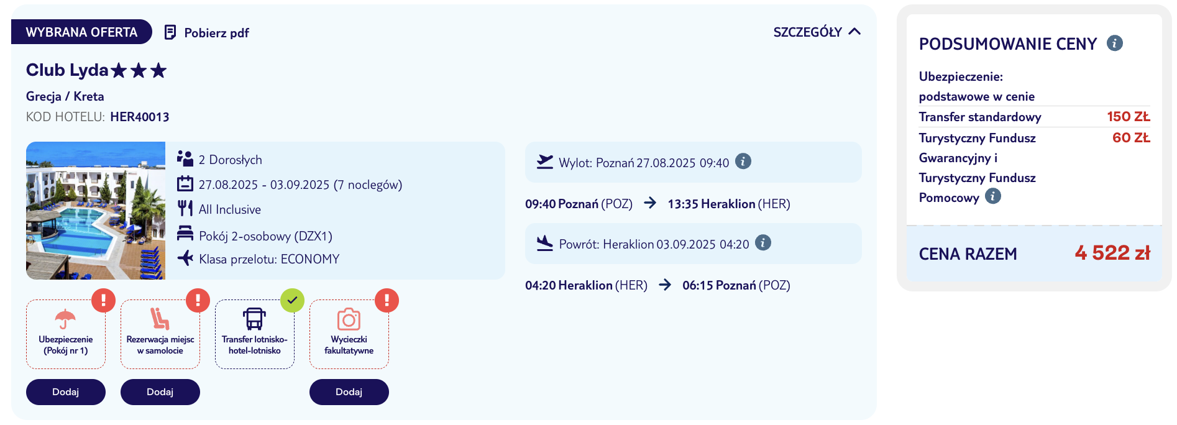Click info icon beside Powrót Heraklion flight
This screenshot has height=425, width=1177.
pos(763,243)
